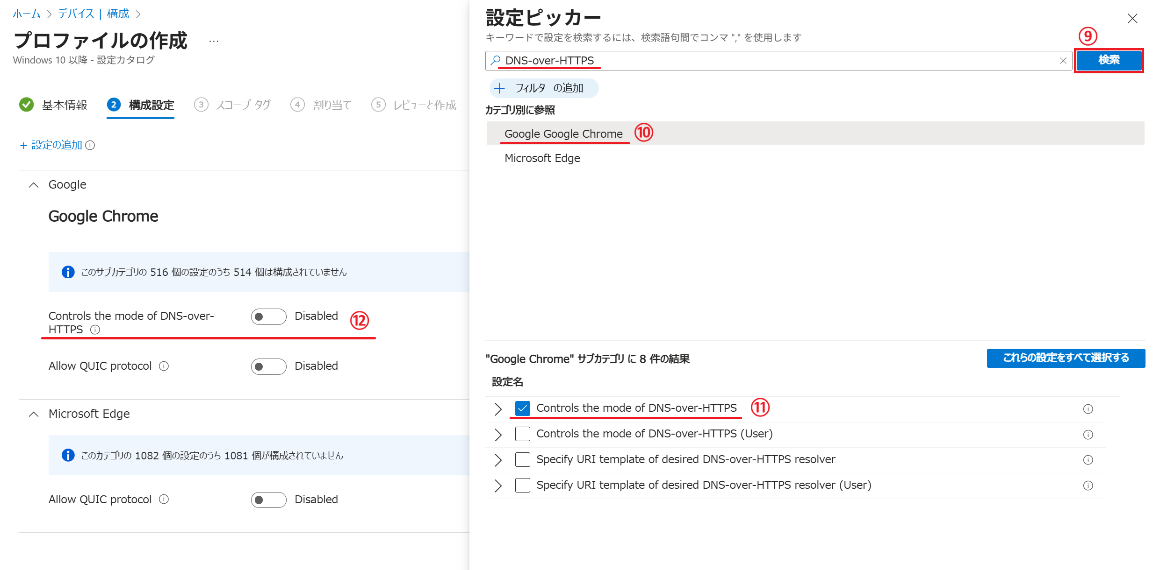Click これらの設定をすべて選択する button

tap(1066, 358)
